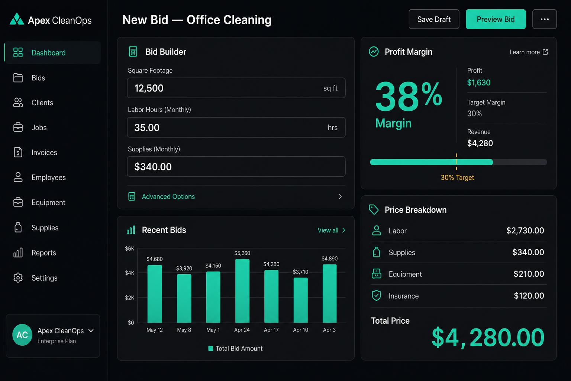Follow the Learn more link
This screenshot has width=571, height=381.
(x=529, y=52)
